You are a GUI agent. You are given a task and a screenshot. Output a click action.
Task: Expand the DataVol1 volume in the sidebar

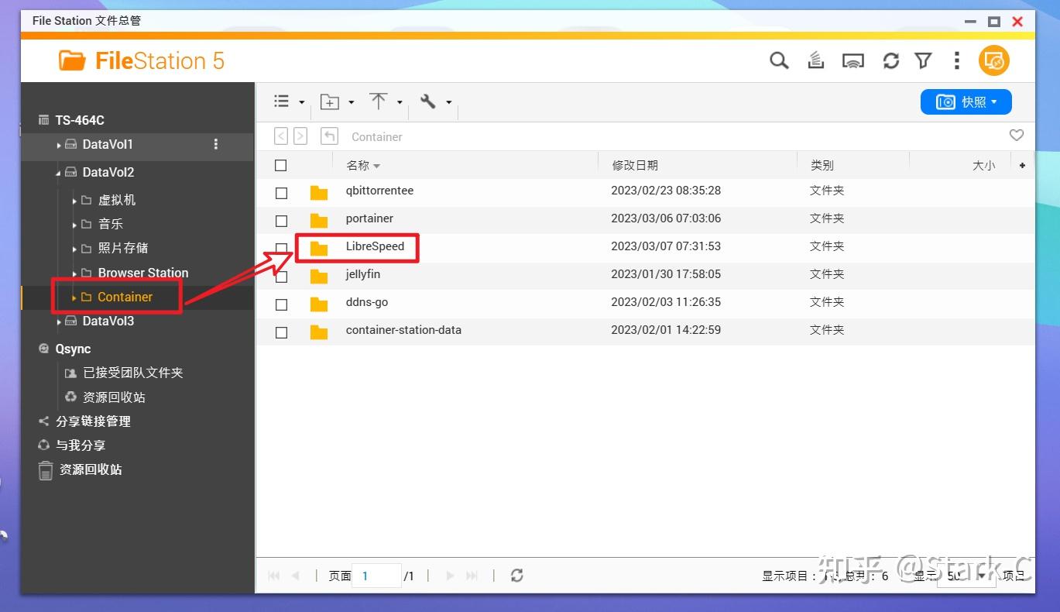pos(59,144)
